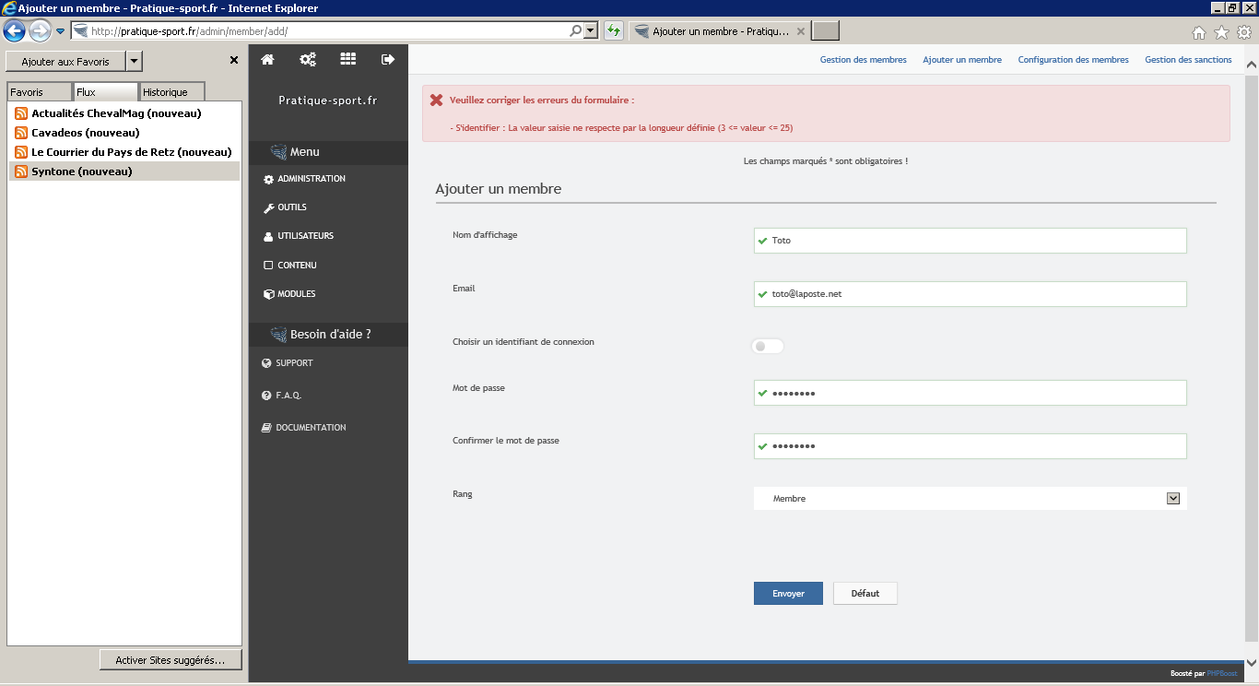Open the browser favorites star icon
This screenshot has width=1259, height=686.
click(1221, 32)
